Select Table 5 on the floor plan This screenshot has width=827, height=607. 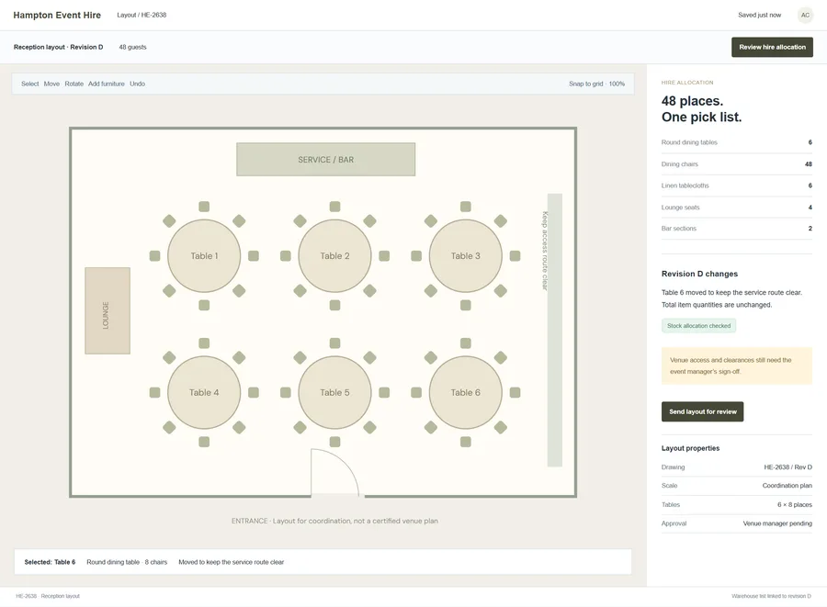tap(334, 392)
